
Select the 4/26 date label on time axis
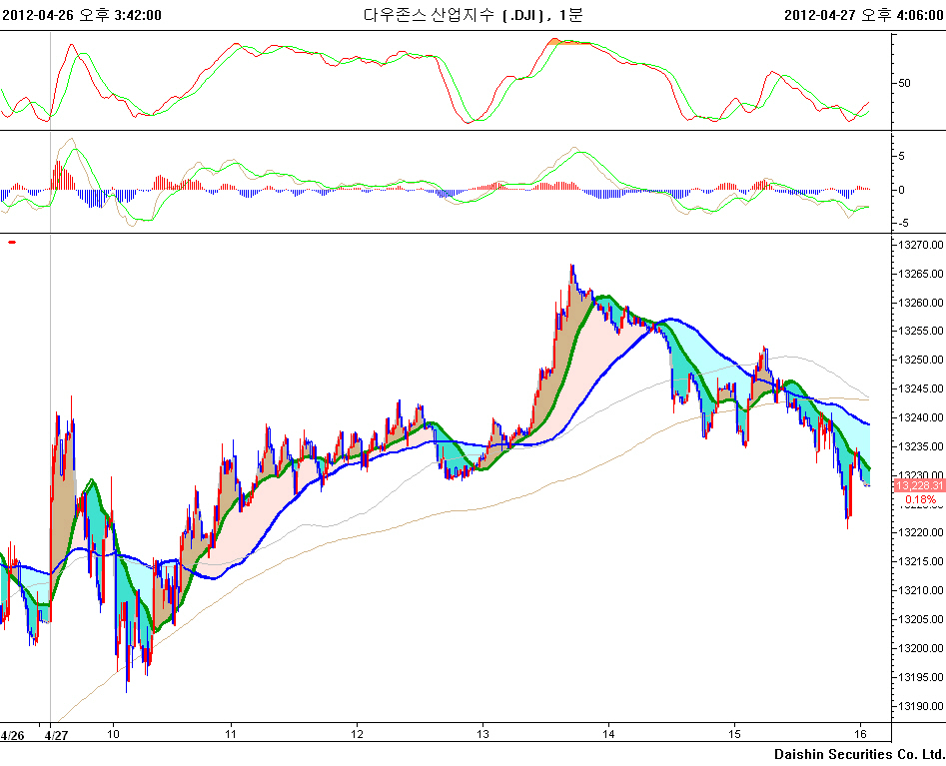13,735
